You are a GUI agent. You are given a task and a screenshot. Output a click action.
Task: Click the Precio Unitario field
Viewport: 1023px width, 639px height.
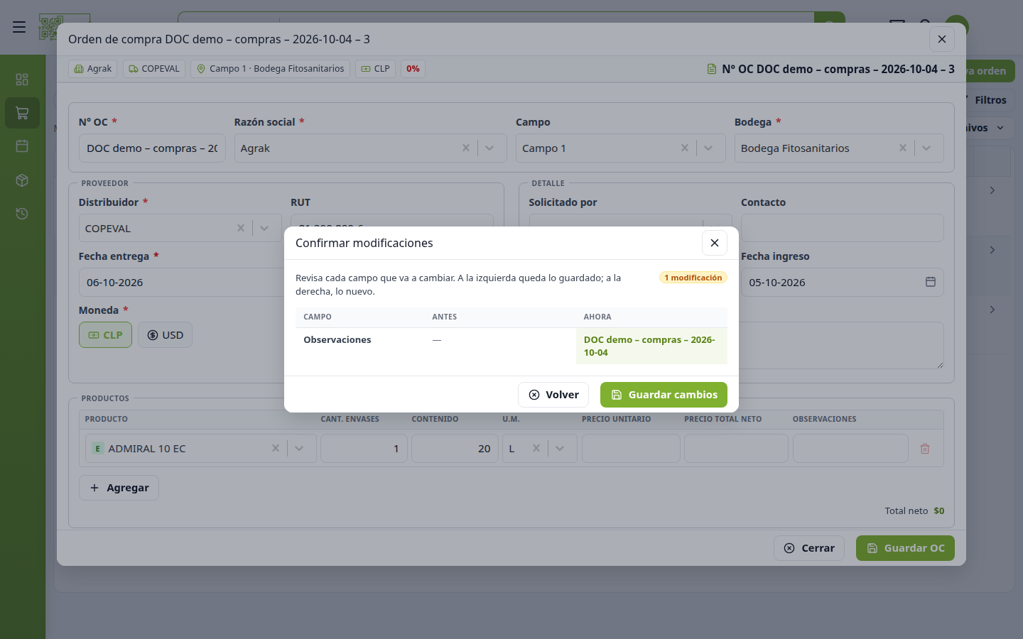click(631, 448)
